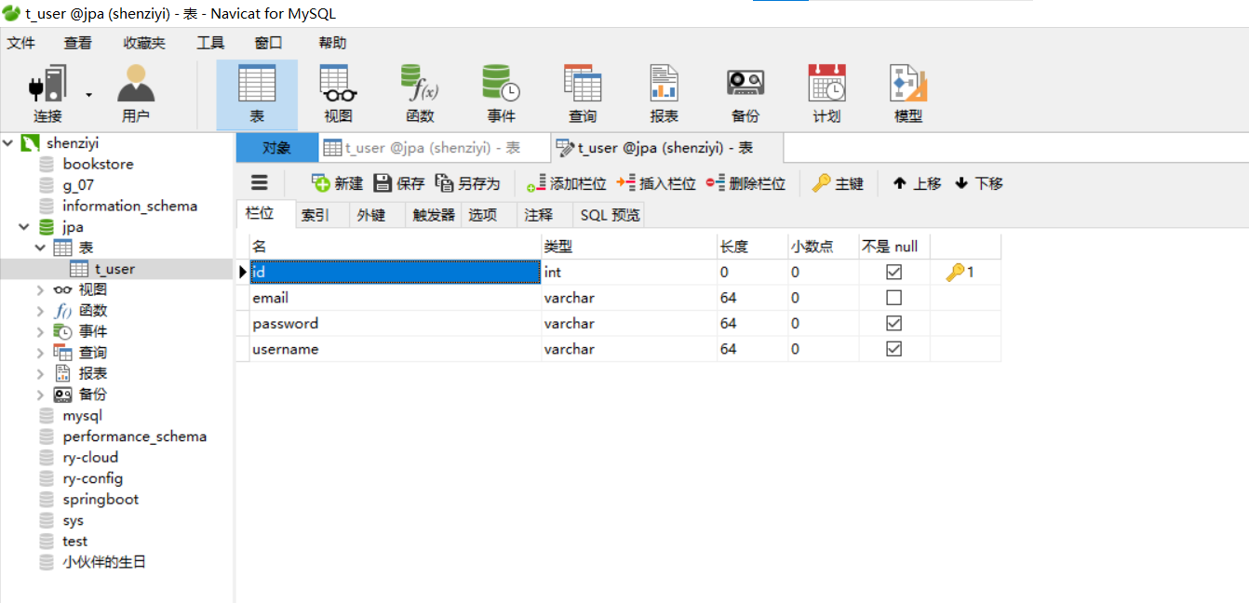The image size is (1249, 603).
Task: Open the 事件 event toolbar icon
Action: tap(501, 95)
